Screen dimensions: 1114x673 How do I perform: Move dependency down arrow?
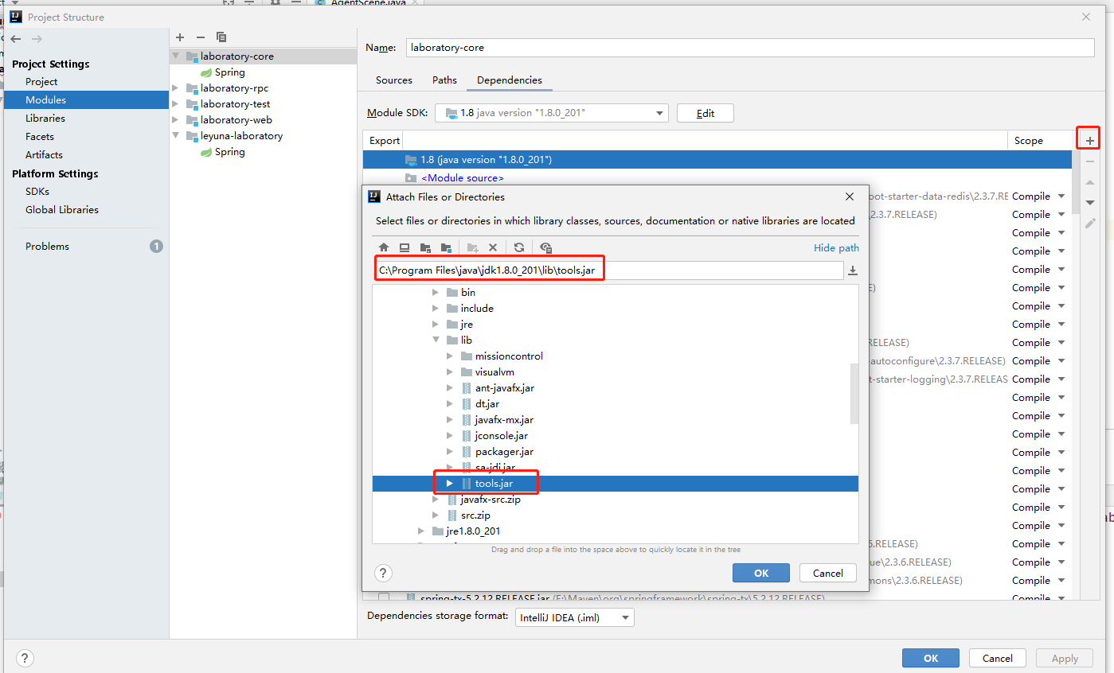[x=1090, y=203]
